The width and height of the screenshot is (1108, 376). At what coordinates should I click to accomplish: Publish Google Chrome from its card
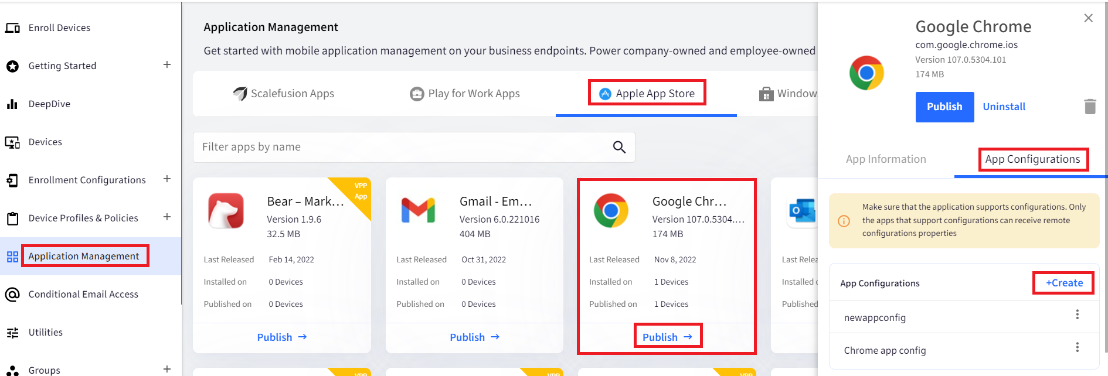coord(668,337)
